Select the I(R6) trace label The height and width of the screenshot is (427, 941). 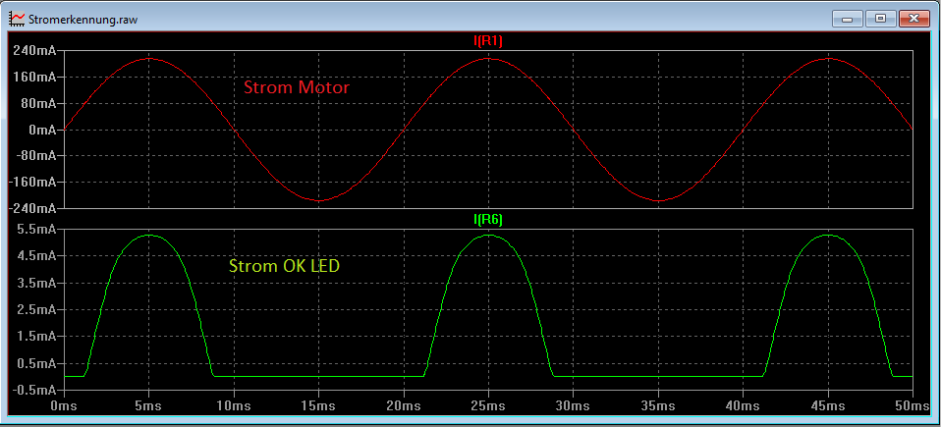[x=488, y=220]
